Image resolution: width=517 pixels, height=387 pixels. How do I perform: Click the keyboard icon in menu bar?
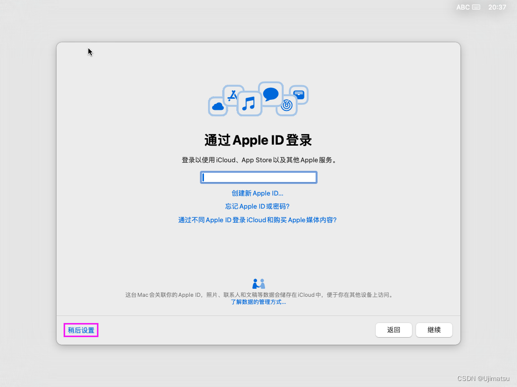[x=476, y=7]
